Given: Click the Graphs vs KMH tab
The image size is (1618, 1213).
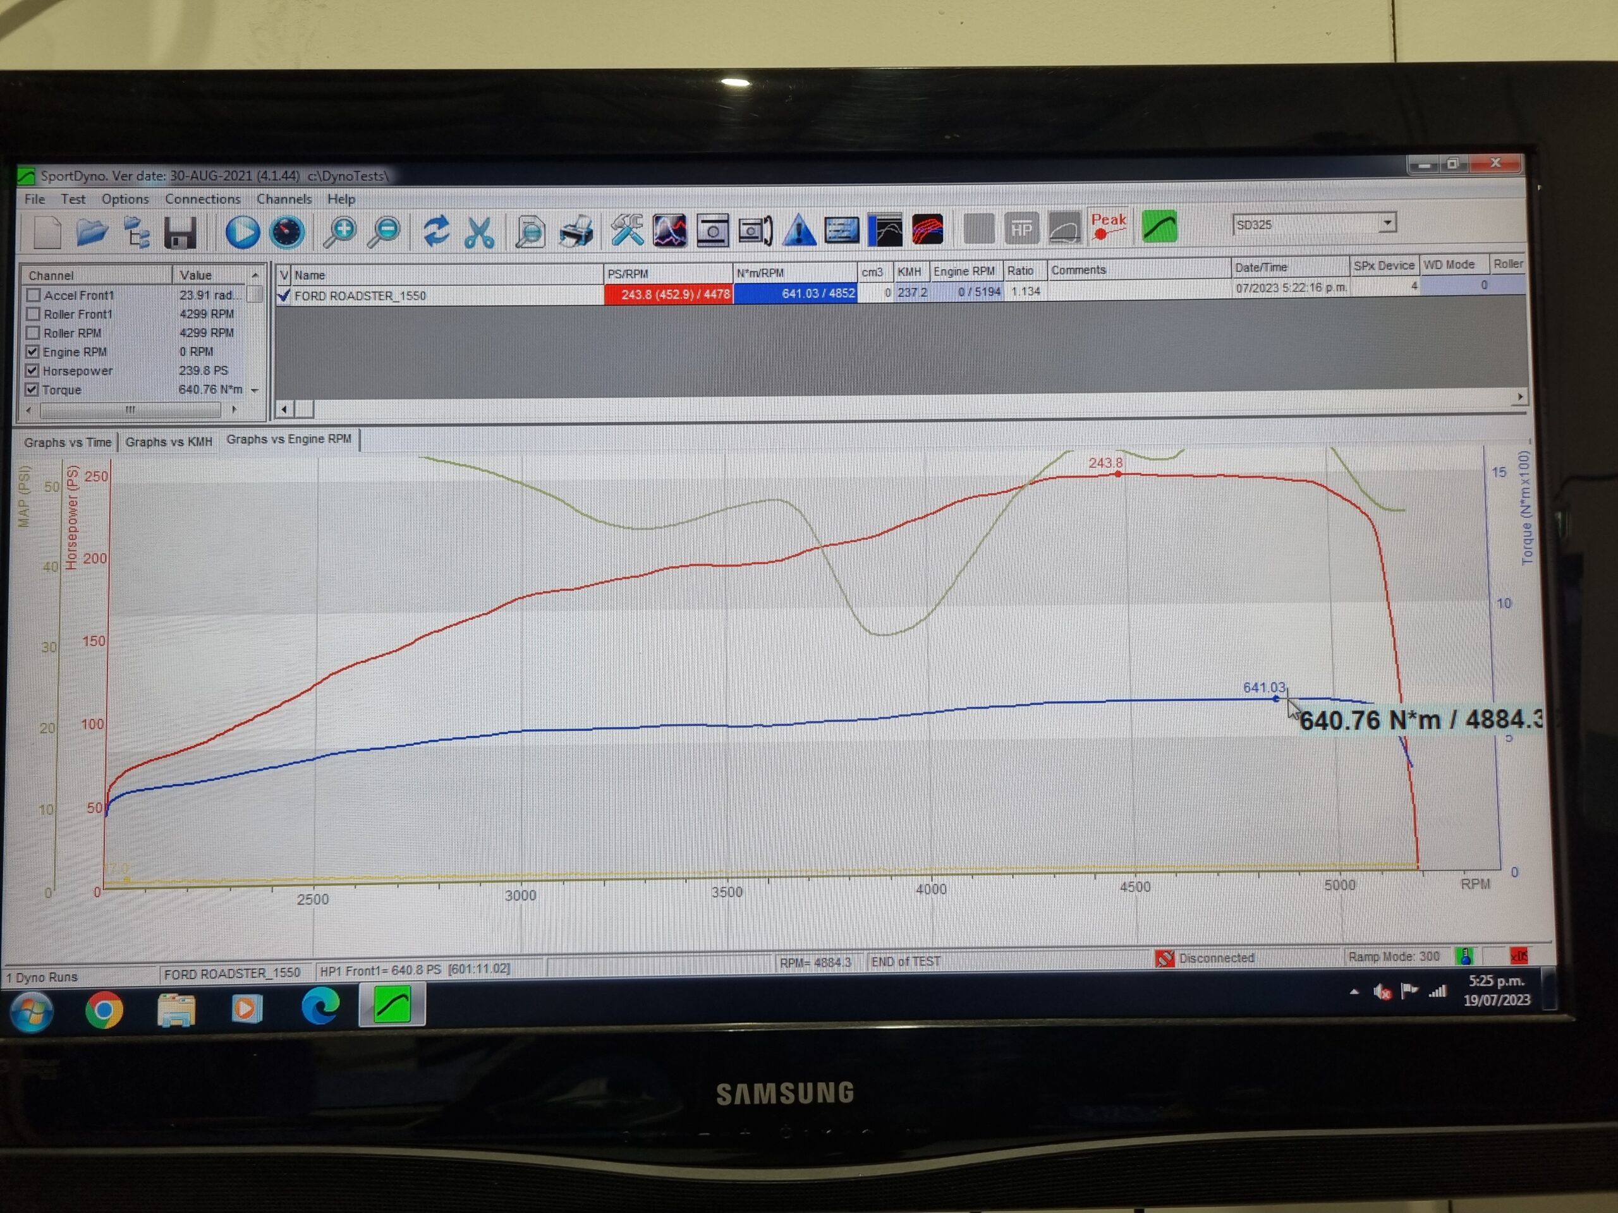Looking at the screenshot, I should tap(168, 442).
